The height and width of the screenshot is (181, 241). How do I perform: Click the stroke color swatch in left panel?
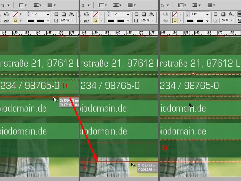coord(15,14)
